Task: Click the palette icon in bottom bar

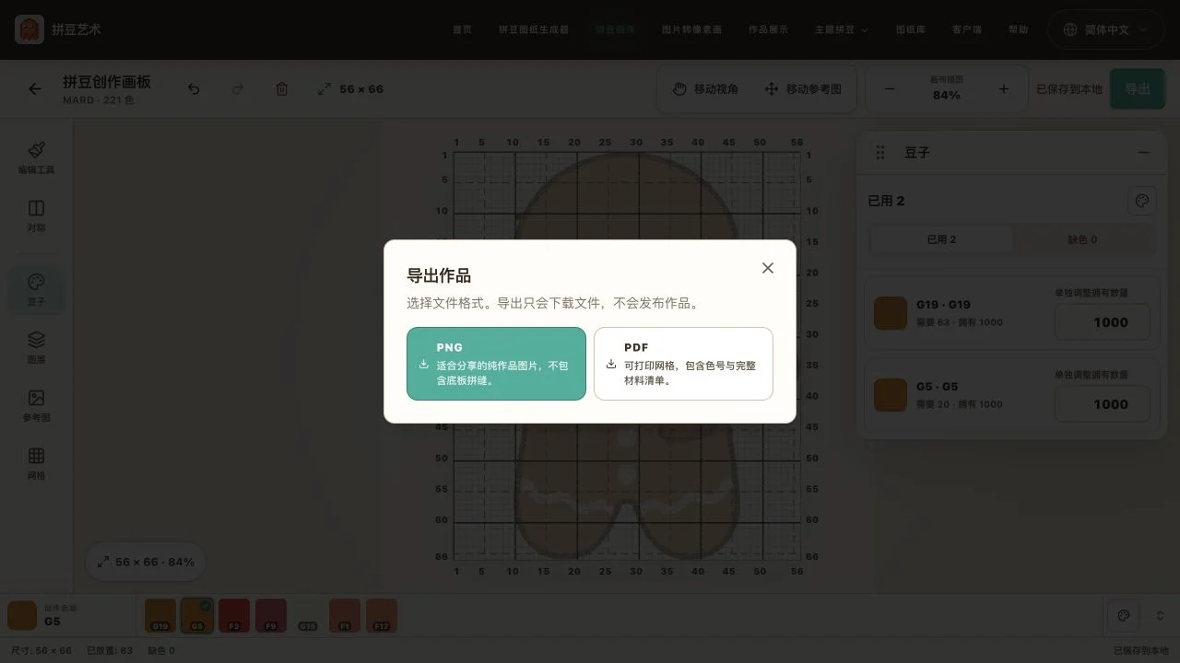Action: pyautogui.click(x=1124, y=615)
